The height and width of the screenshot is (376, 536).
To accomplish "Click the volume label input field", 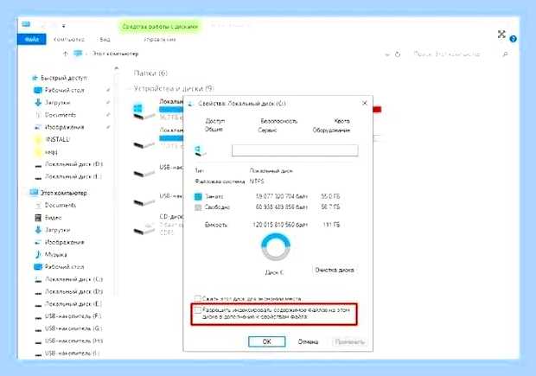I will [295, 150].
